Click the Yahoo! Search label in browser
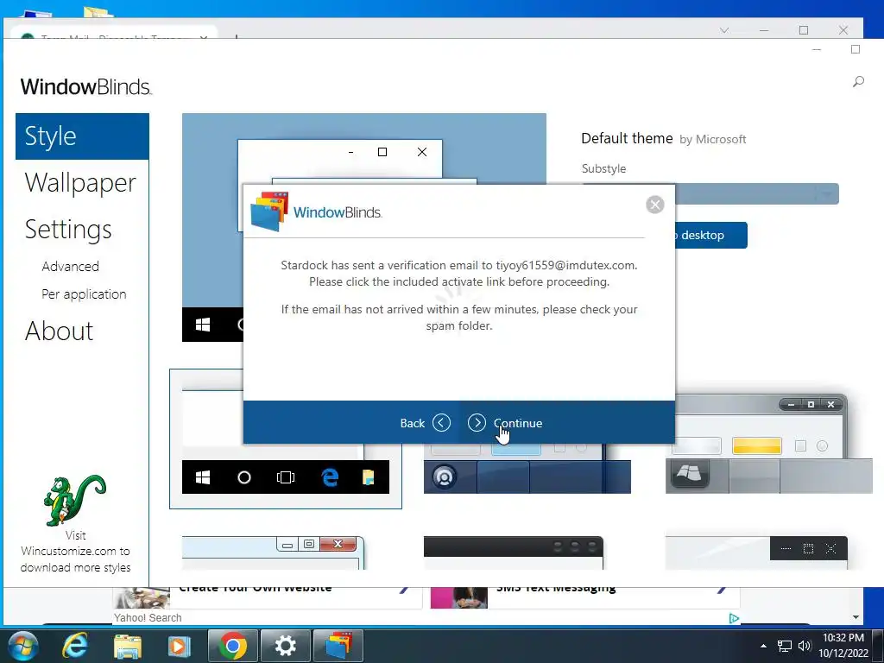This screenshot has width=884, height=663. [x=148, y=618]
